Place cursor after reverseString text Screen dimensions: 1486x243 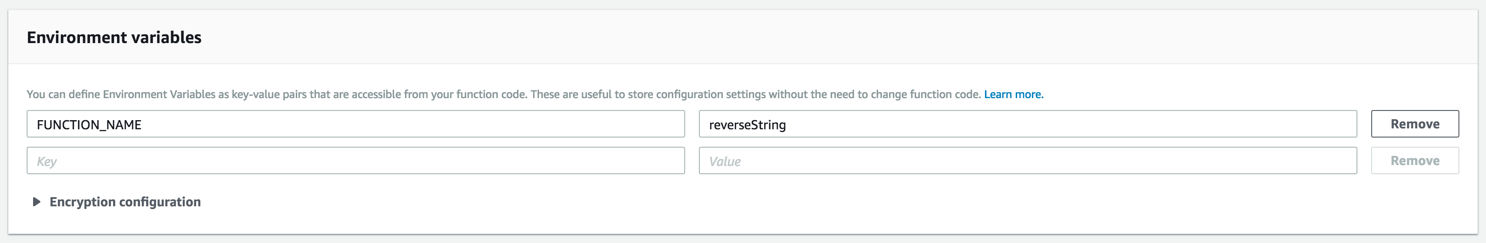787,125
